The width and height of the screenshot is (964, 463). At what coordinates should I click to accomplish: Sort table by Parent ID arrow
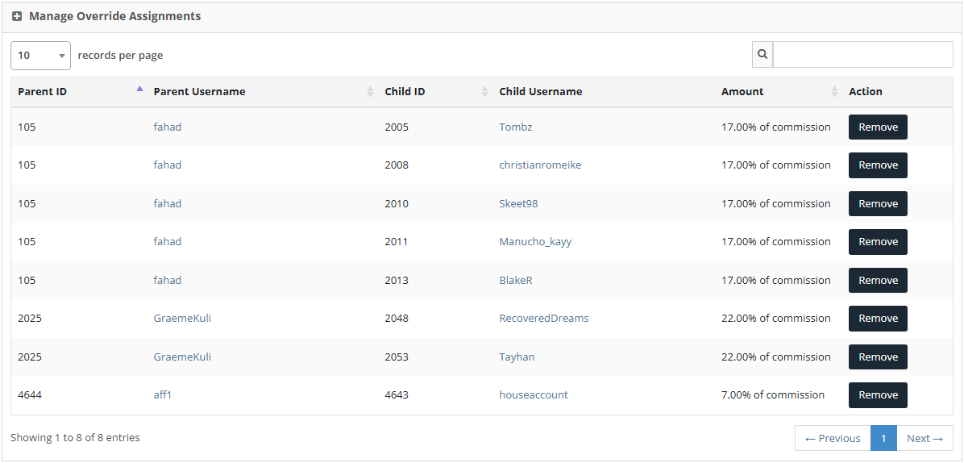(139, 90)
